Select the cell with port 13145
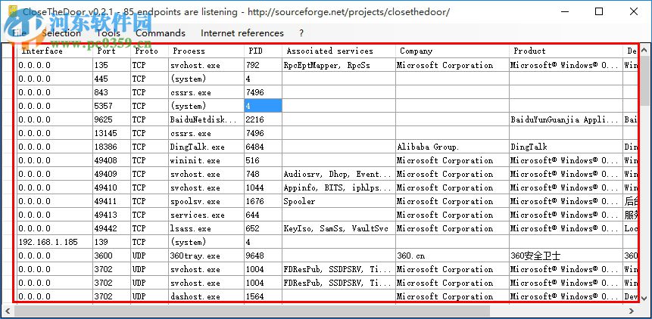This screenshot has width=652, height=319. 111,133
